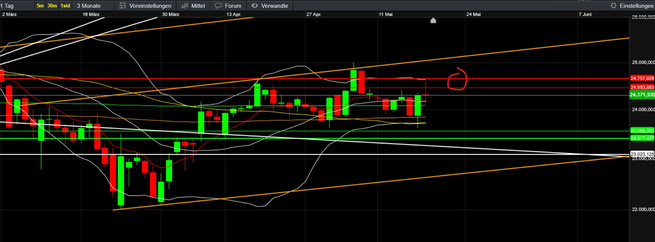Click the 2 März date label

pyautogui.click(x=9, y=14)
